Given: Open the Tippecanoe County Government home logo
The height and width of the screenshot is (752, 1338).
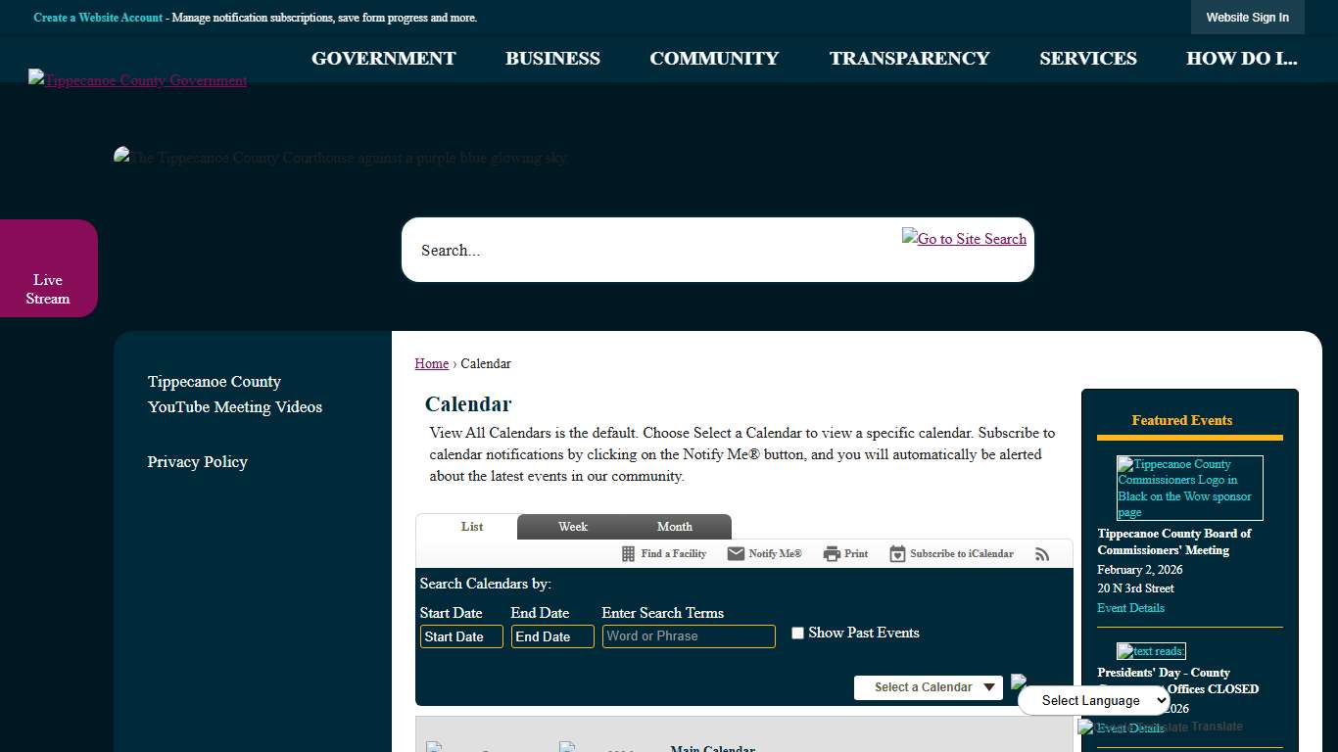Looking at the screenshot, I should [x=137, y=80].
